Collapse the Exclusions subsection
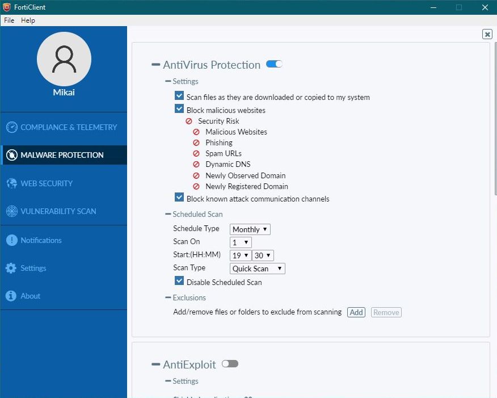The width and height of the screenshot is (497, 398). 168,298
